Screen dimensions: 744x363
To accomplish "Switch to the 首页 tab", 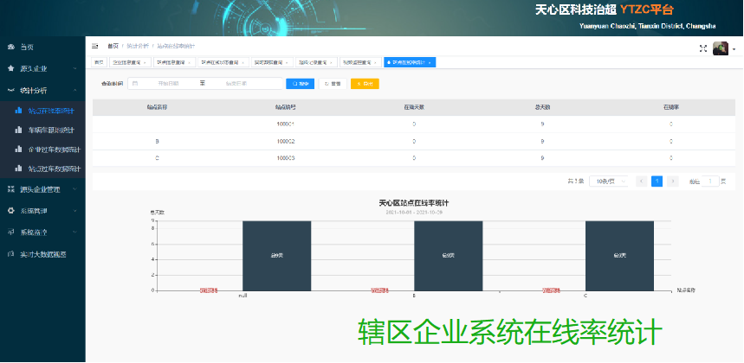I will 99,62.
